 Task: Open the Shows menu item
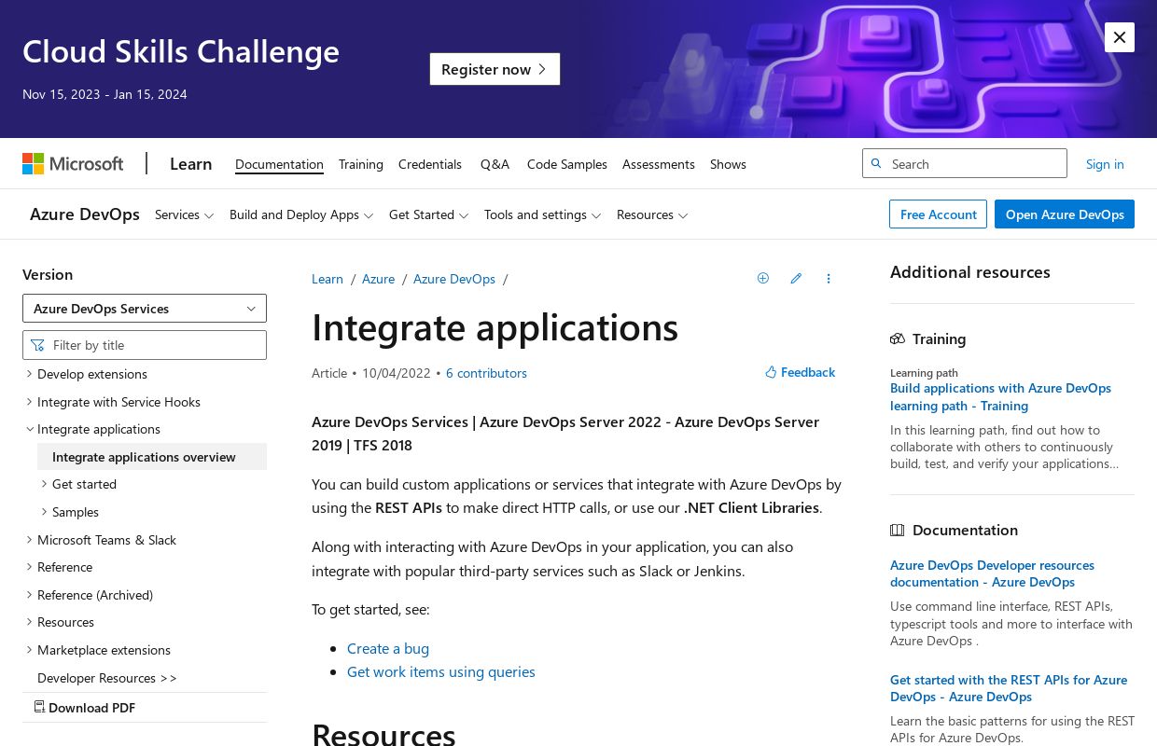(728, 164)
